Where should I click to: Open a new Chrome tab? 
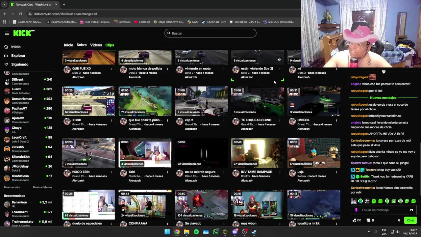64,5
